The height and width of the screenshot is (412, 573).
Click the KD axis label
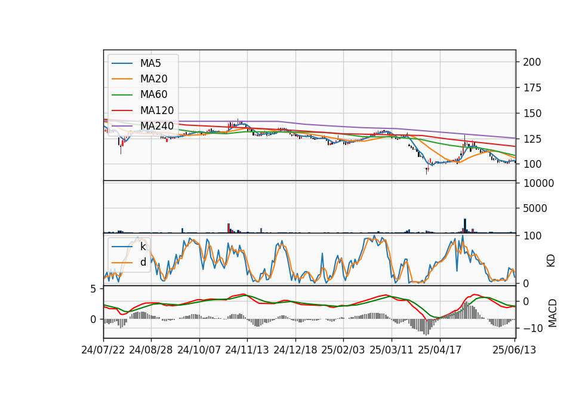(x=551, y=260)
